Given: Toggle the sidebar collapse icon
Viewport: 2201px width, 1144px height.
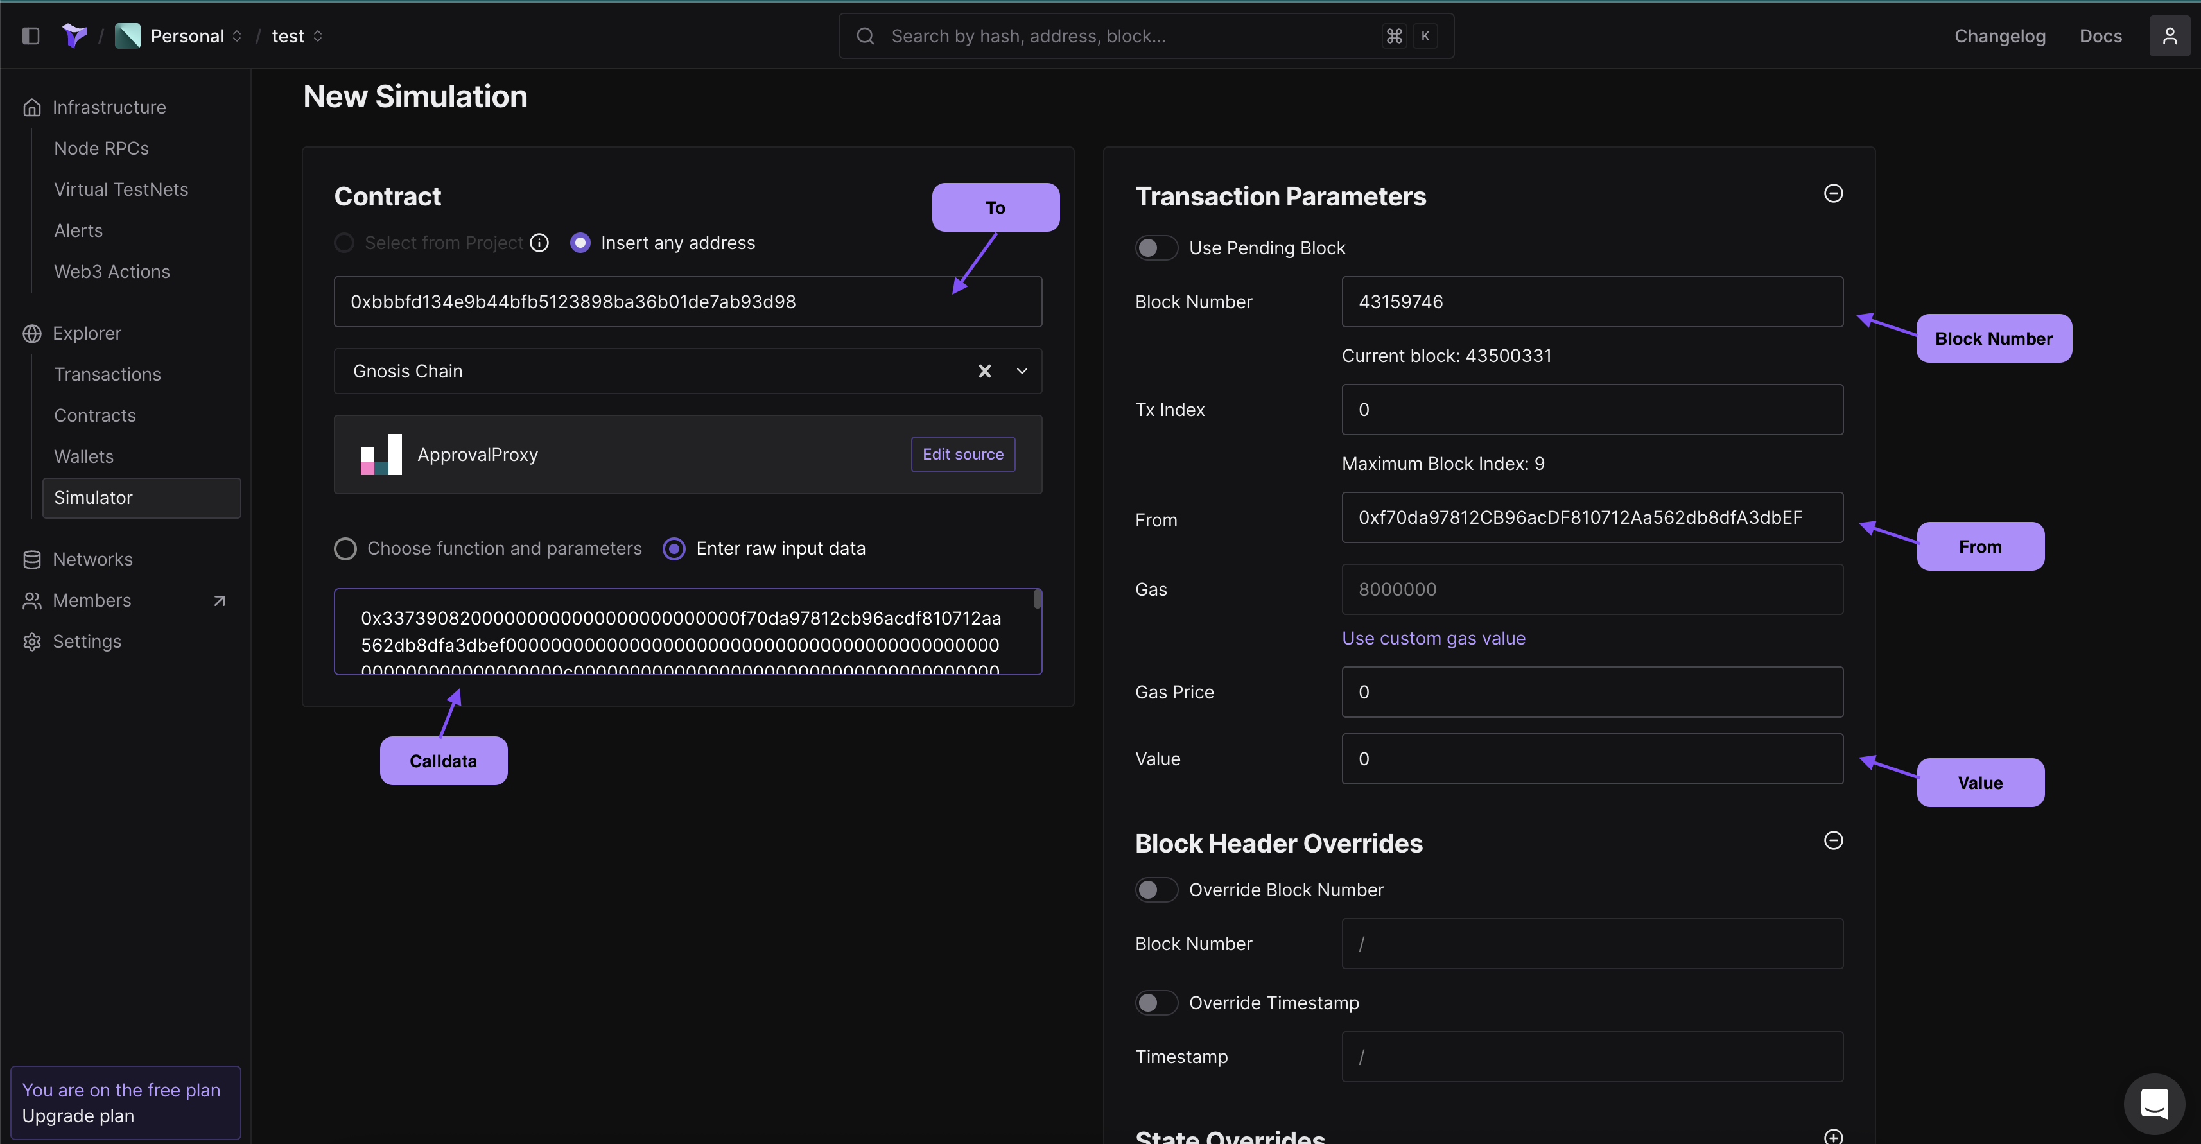Looking at the screenshot, I should pos(31,36).
